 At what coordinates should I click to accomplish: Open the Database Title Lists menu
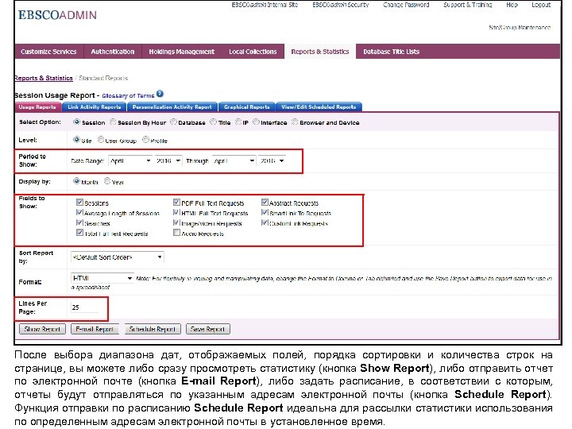392,52
